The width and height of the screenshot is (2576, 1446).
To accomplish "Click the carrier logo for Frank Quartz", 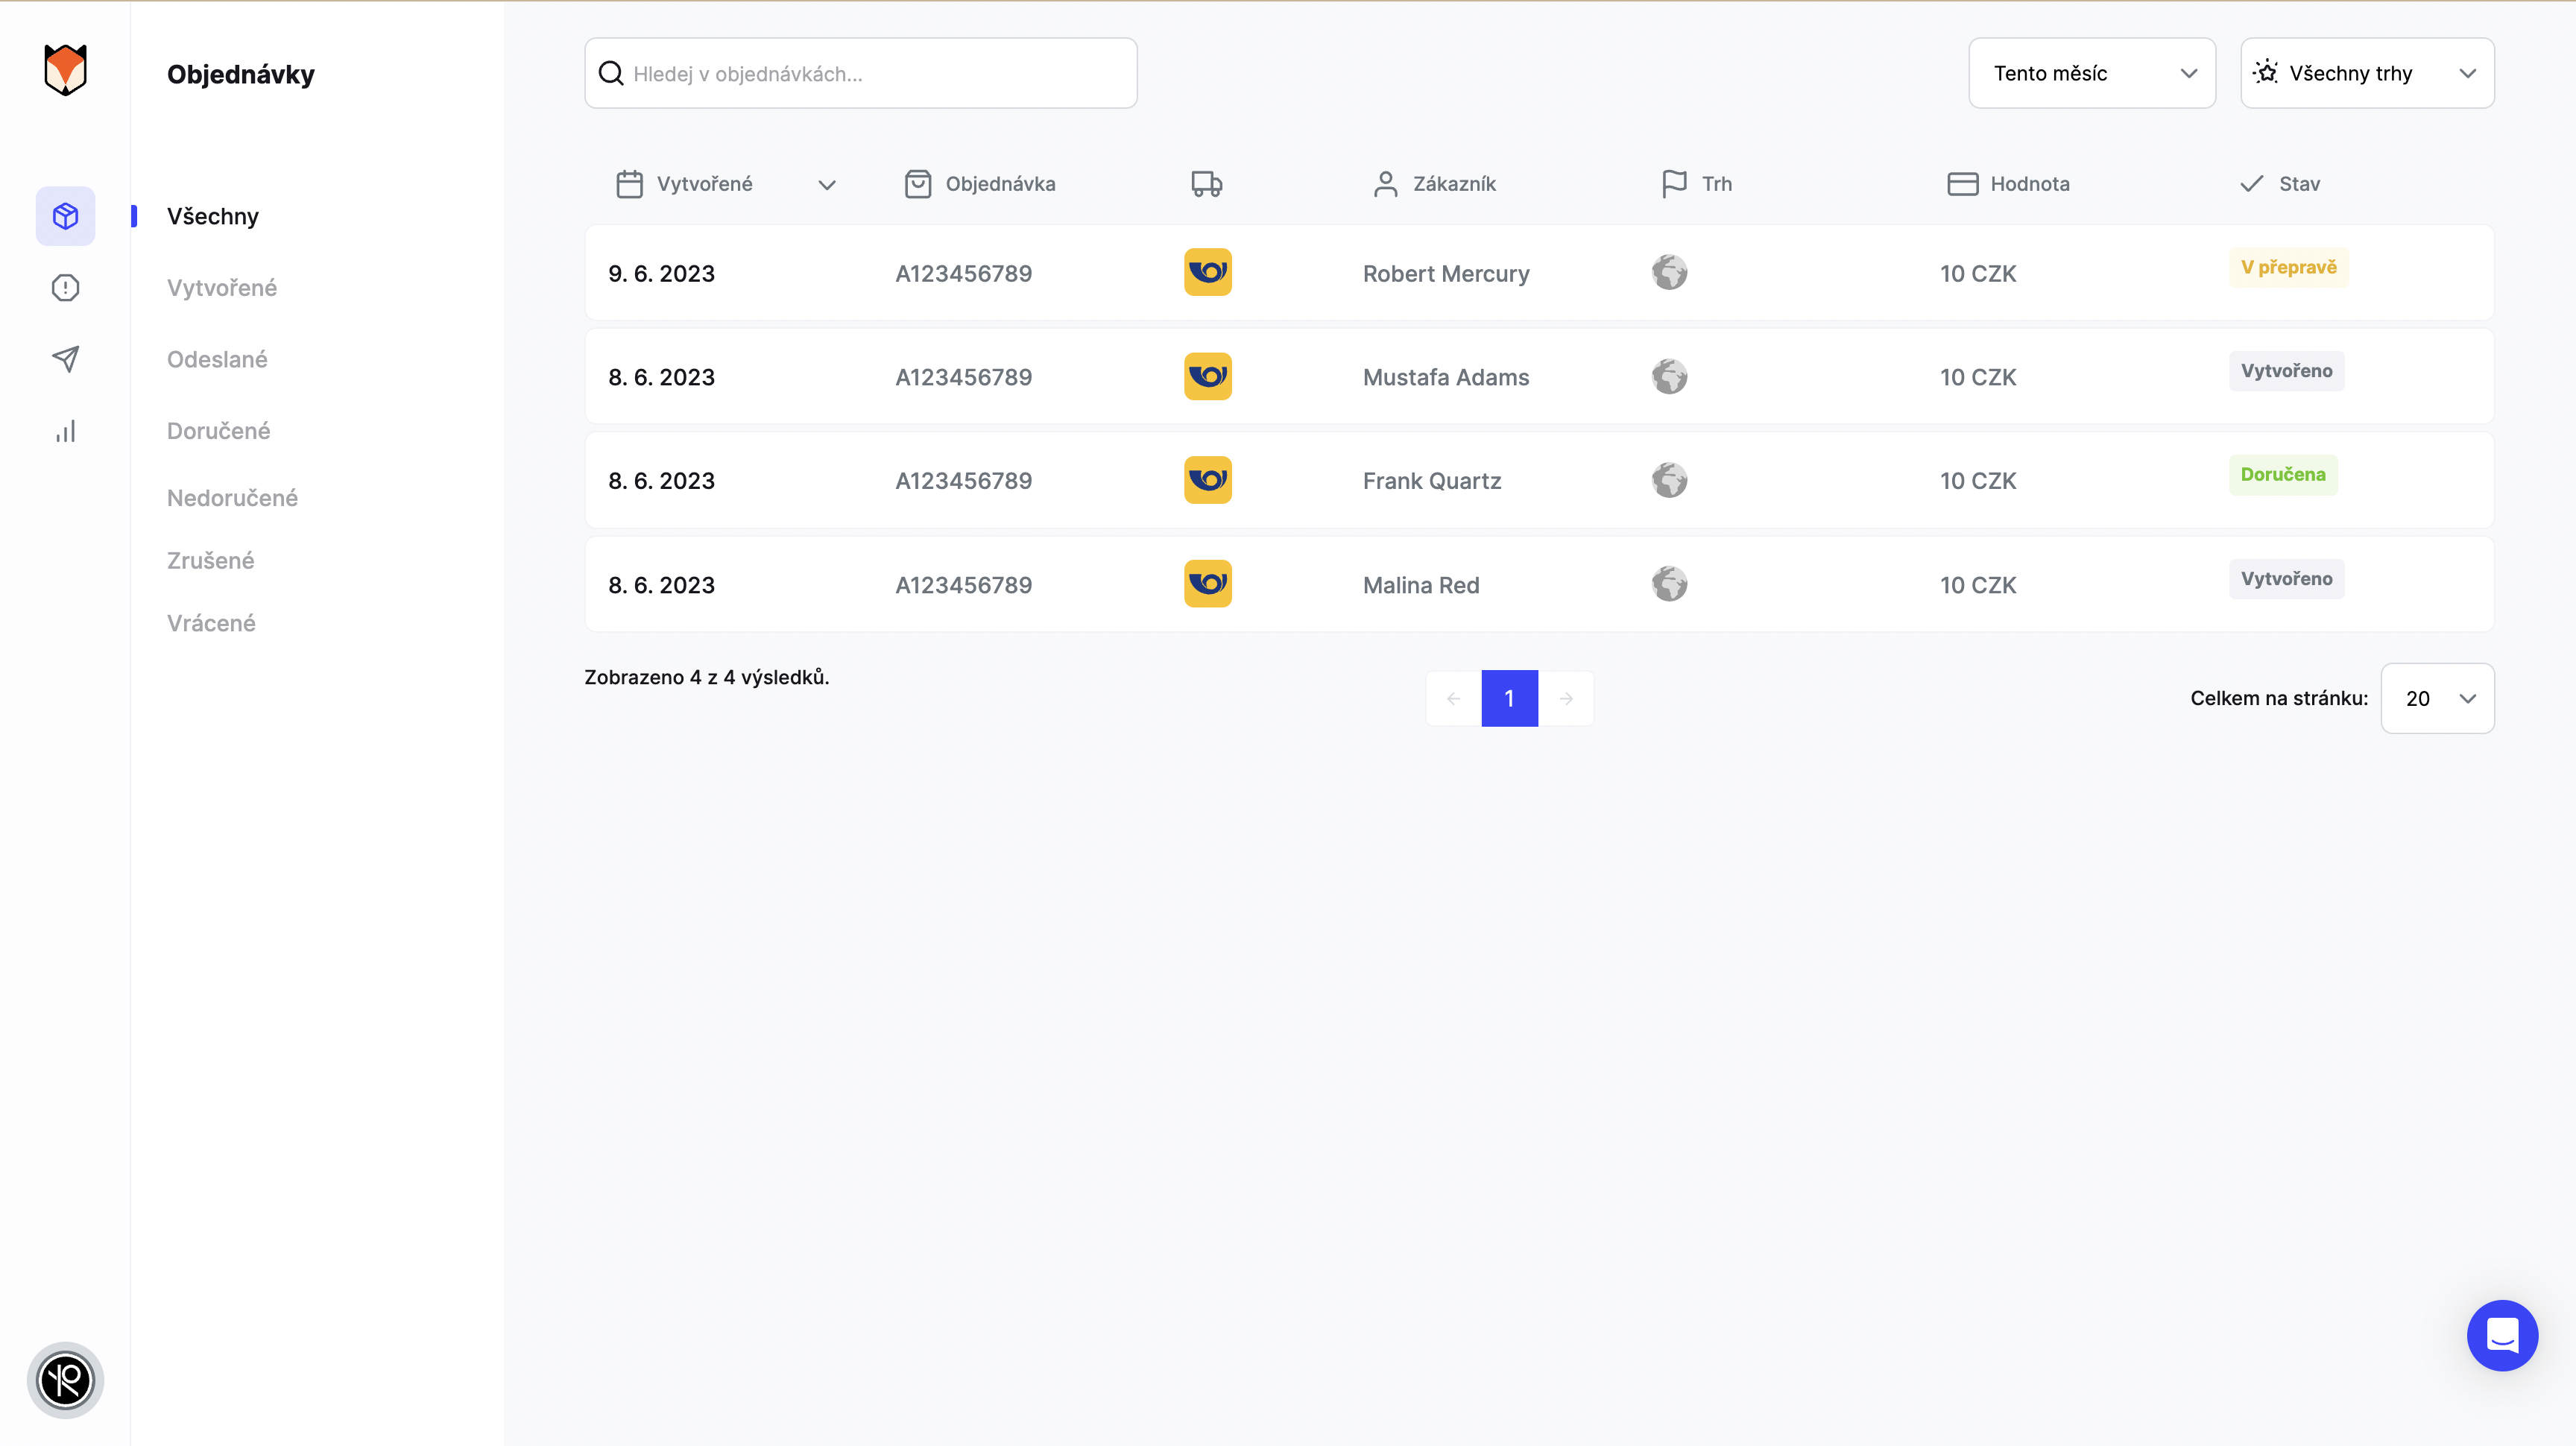I will (1208, 480).
